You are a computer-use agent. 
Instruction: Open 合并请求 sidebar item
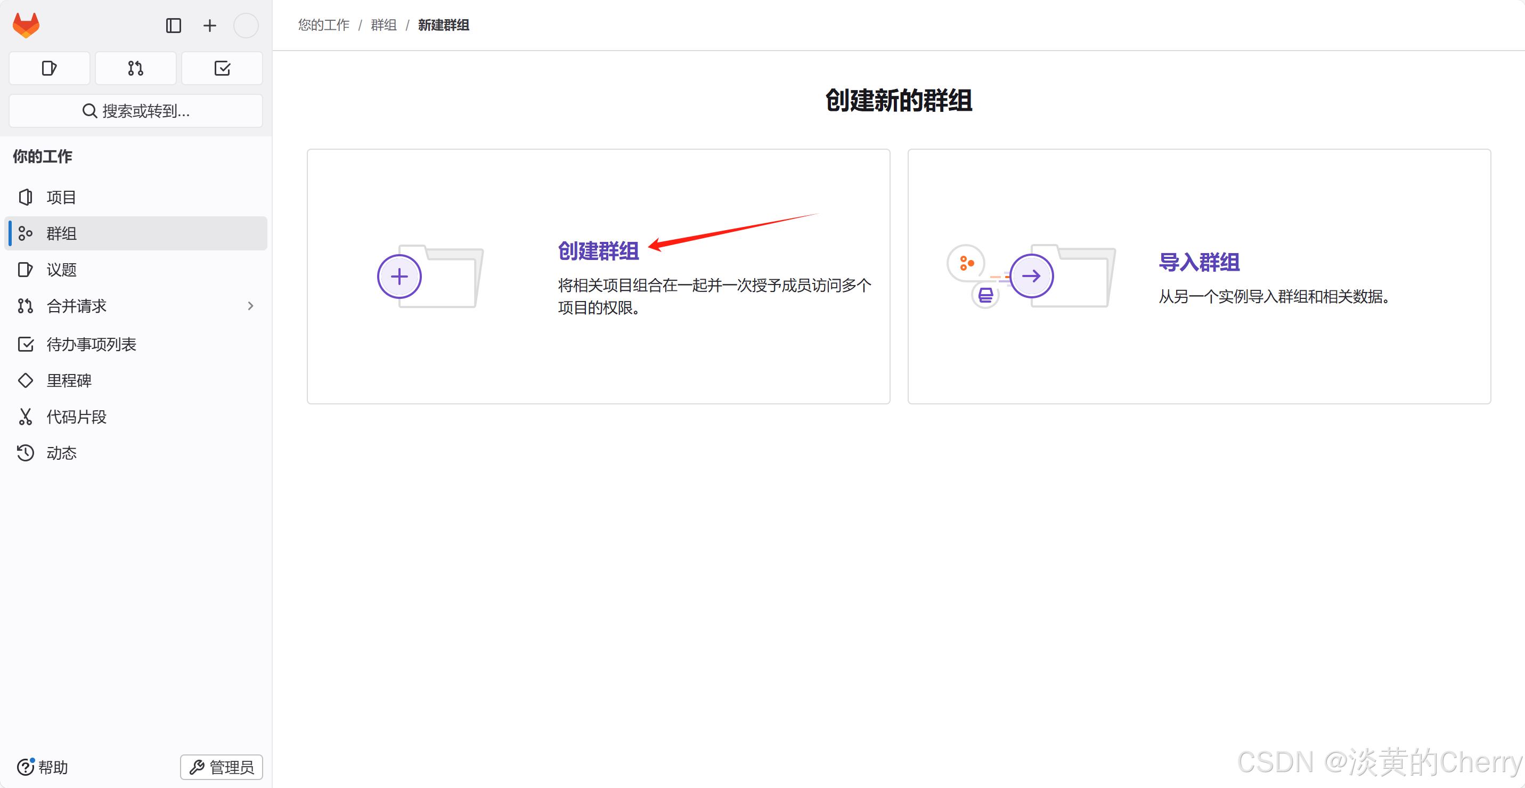coord(136,305)
